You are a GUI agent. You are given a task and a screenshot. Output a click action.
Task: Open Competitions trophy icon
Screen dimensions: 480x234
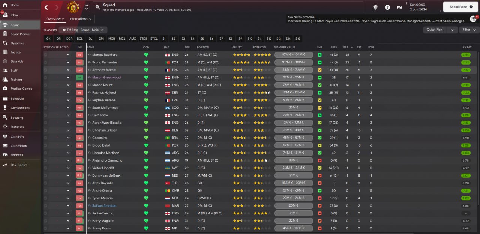(5, 107)
